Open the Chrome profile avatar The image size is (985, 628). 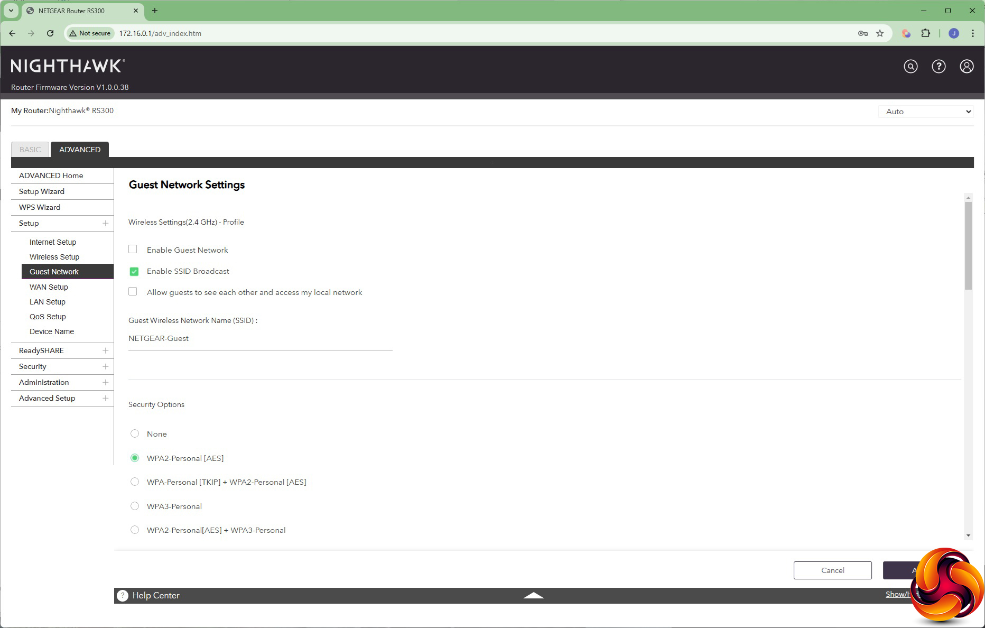click(x=954, y=33)
